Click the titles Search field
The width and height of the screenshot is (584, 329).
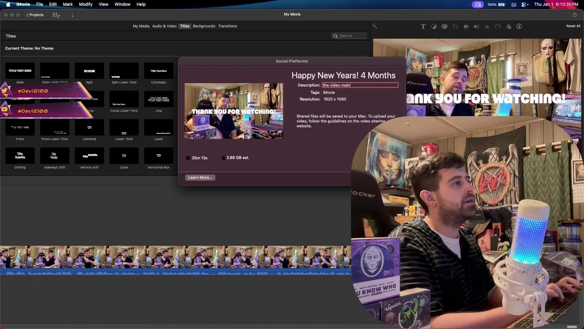[x=349, y=36]
